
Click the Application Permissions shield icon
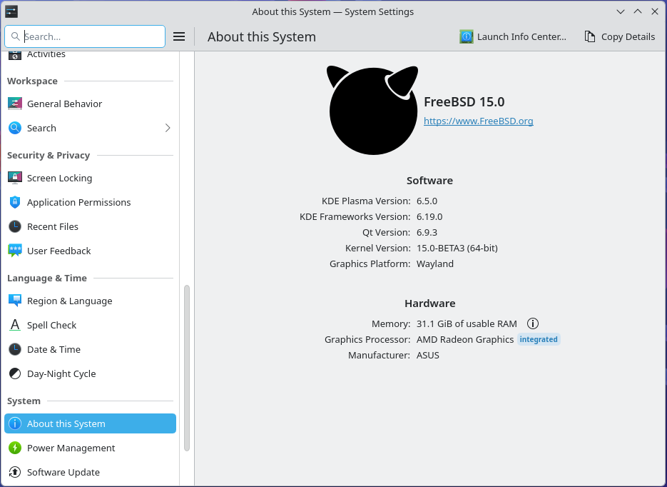coord(15,202)
